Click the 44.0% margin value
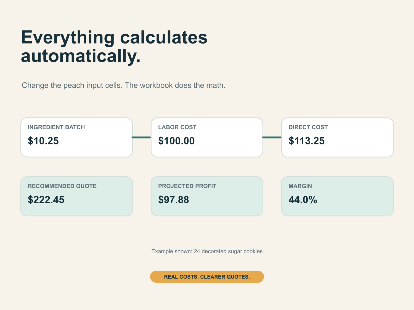 (x=303, y=200)
